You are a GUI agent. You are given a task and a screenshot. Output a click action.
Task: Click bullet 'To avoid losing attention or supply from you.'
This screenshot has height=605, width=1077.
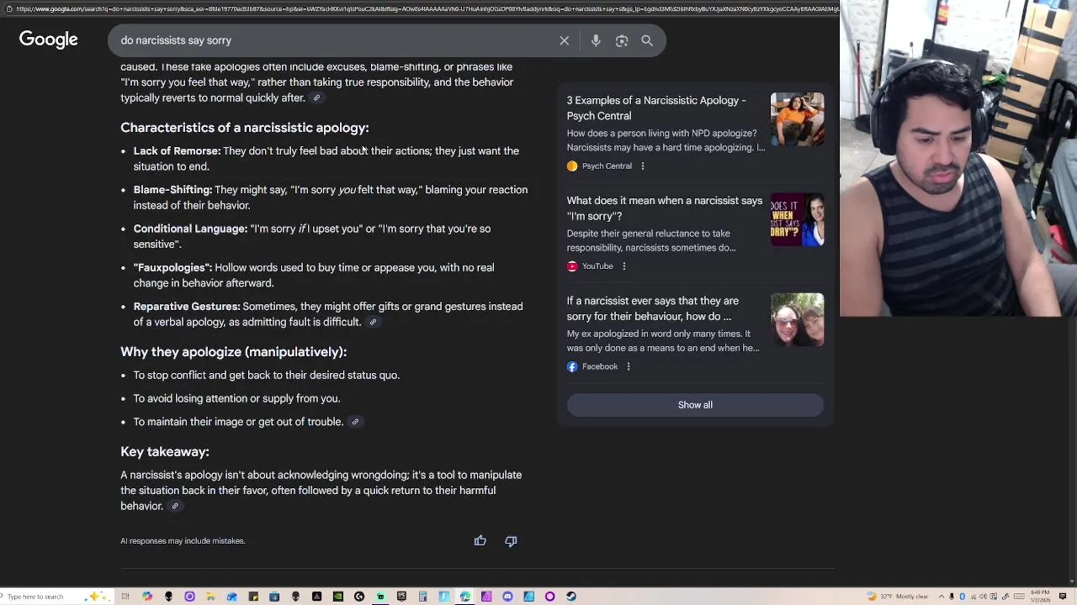click(236, 398)
